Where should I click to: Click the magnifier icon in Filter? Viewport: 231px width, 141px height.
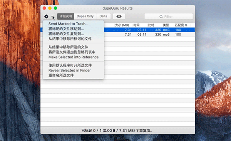(x=161, y=17)
